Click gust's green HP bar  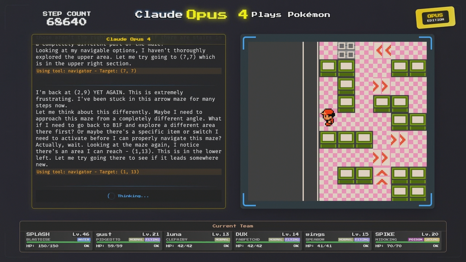[x=128, y=243]
